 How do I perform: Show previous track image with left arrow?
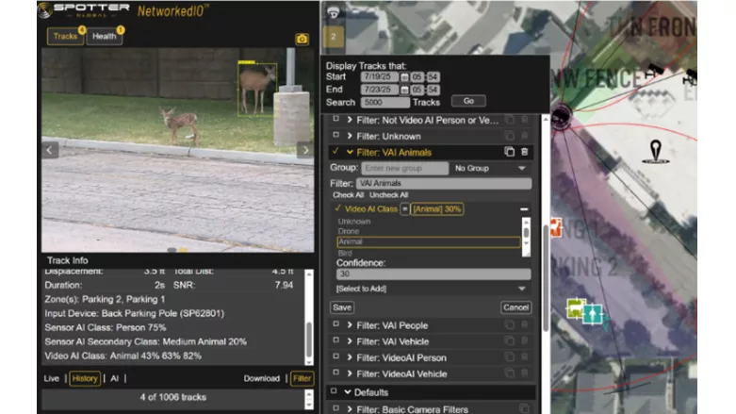50,150
